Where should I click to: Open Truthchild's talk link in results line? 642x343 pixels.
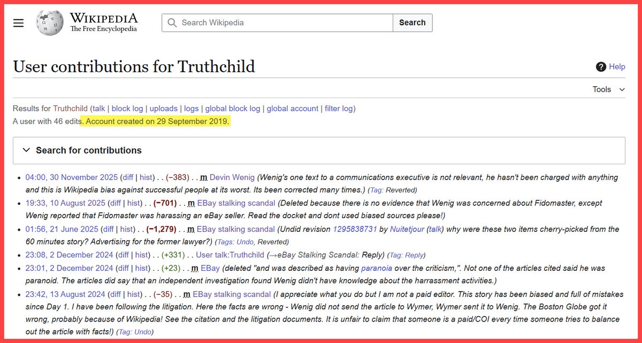point(98,109)
